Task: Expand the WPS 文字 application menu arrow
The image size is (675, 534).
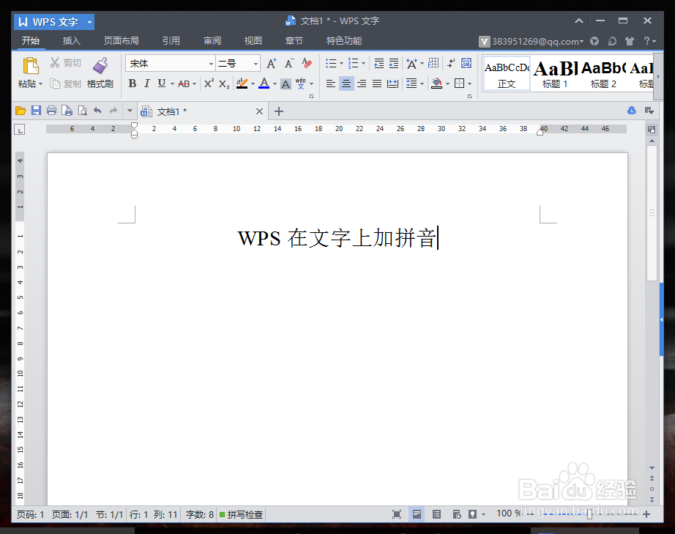Action: tap(89, 22)
